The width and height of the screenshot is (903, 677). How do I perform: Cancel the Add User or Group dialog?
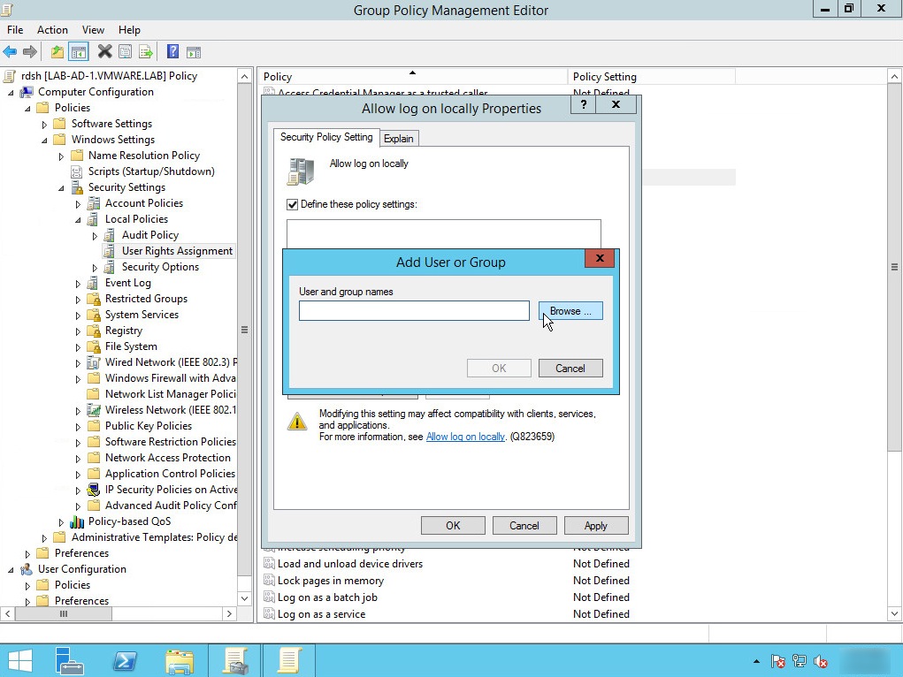570,369
